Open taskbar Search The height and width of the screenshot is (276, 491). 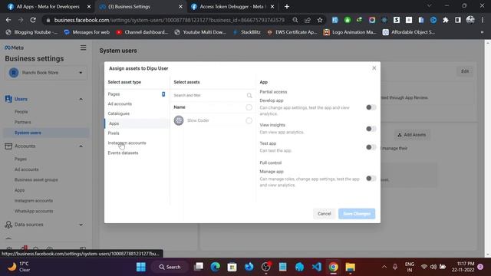[170, 267]
